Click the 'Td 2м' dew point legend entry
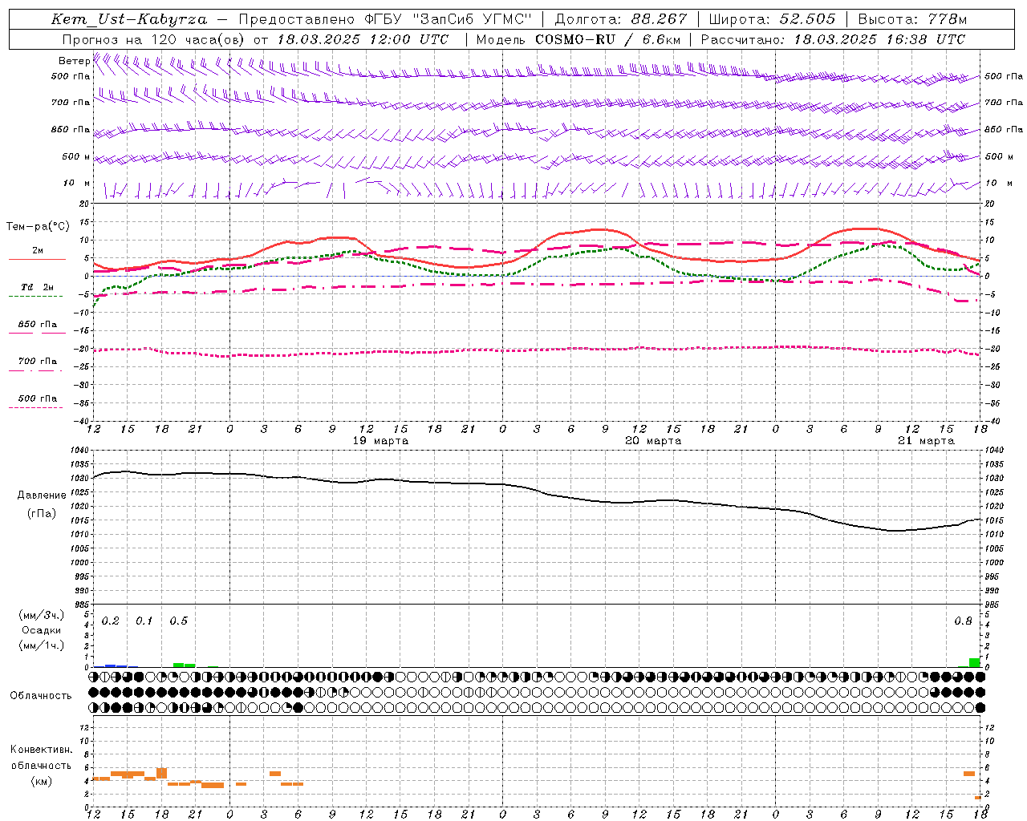The image size is (1027, 821). point(38,287)
